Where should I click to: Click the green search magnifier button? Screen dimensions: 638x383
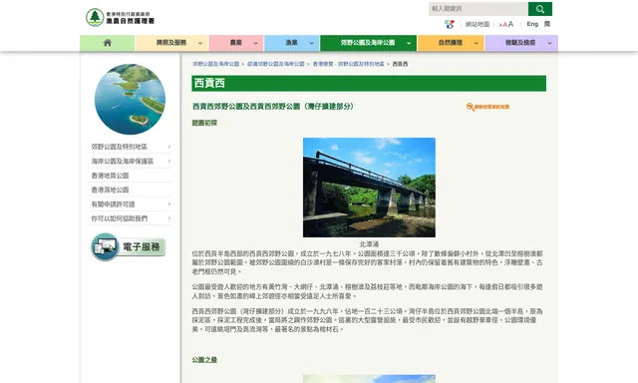coord(540,9)
